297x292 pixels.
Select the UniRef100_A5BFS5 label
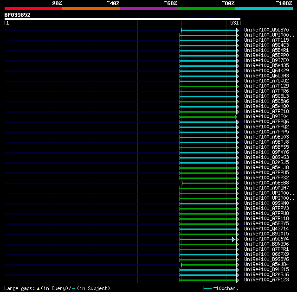point(266,147)
